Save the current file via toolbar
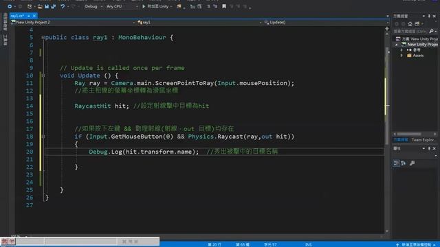This screenshot has width=440, height=247. click(x=47, y=6)
